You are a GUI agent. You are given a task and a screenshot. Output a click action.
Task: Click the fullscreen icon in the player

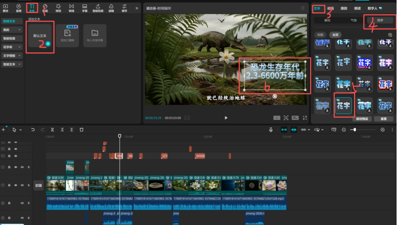coord(304,117)
